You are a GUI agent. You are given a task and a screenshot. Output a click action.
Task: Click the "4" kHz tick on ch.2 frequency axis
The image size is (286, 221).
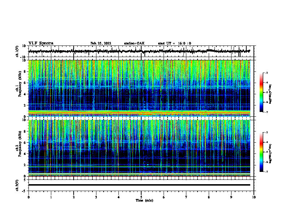(25, 154)
